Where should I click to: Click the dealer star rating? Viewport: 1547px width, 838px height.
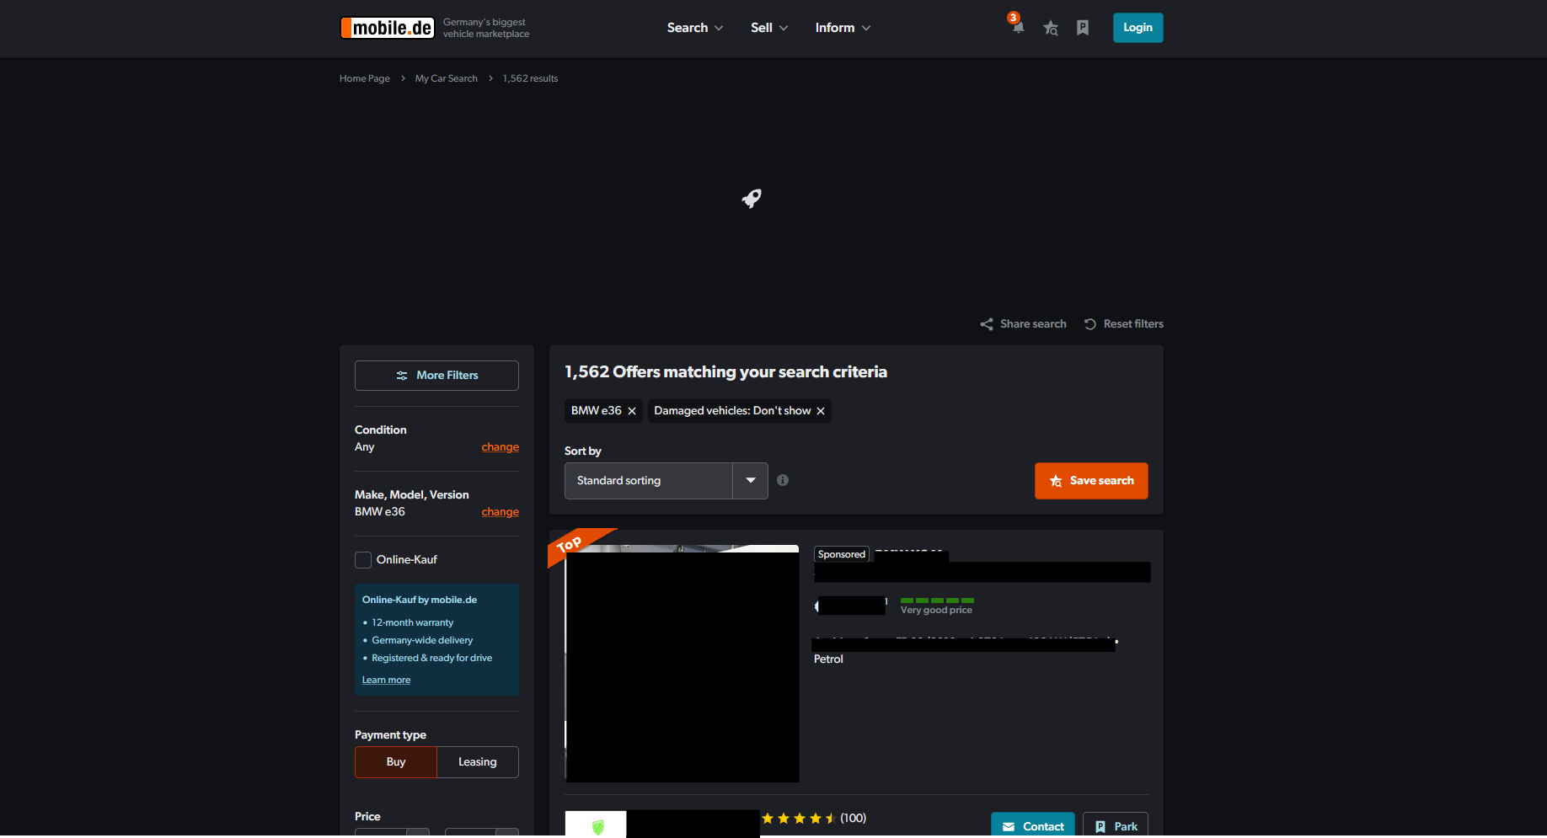click(x=798, y=818)
